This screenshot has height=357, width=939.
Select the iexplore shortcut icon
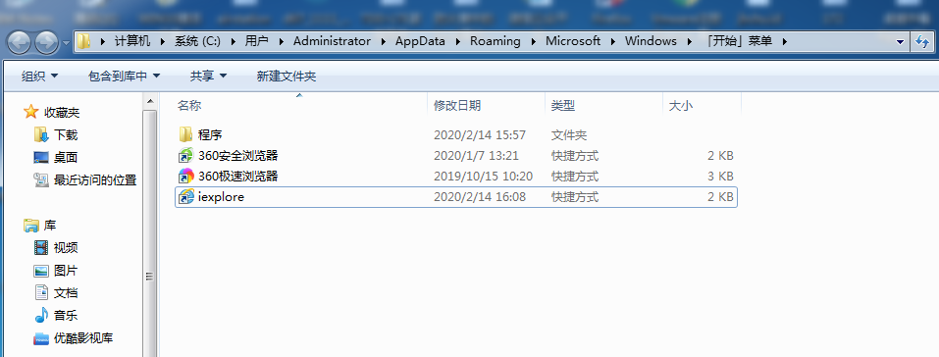[x=185, y=196]
